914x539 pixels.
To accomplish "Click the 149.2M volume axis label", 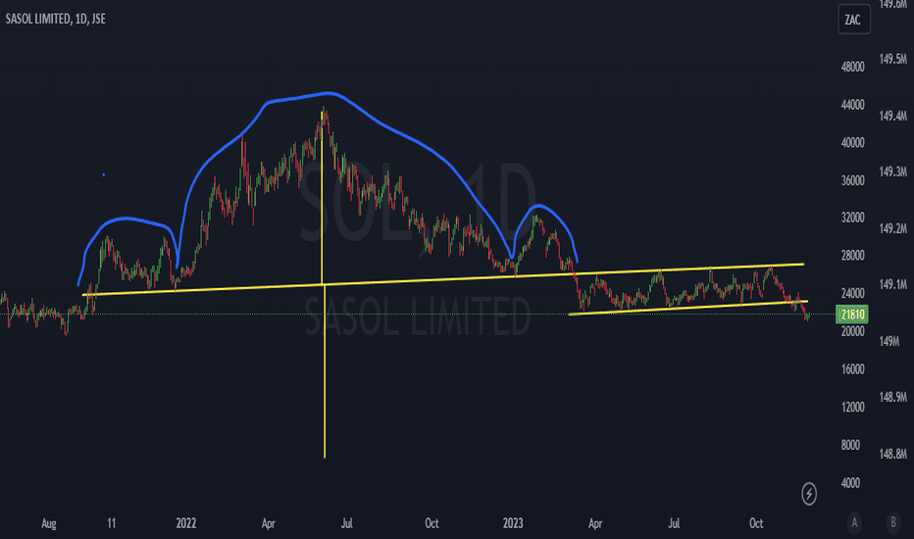I will 893,228.
